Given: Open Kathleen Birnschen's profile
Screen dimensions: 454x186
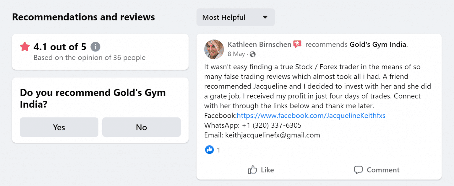Looking at the screenshot, I should pyautogui.click(x=259, y=44).
